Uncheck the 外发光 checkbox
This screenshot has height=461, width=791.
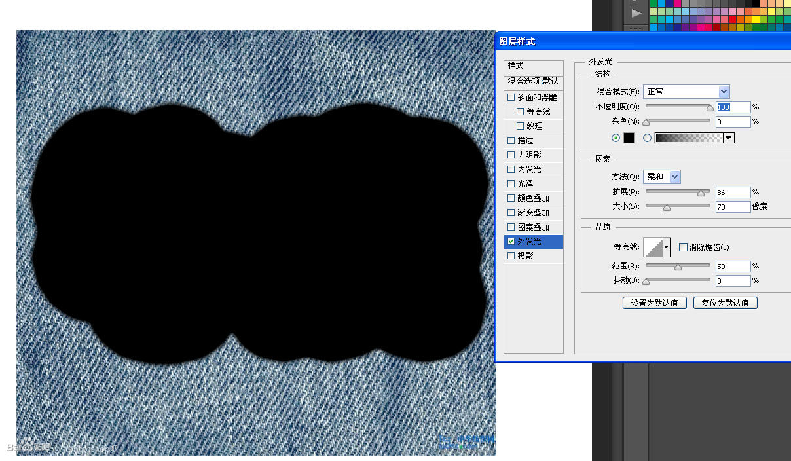pos(511,242)
